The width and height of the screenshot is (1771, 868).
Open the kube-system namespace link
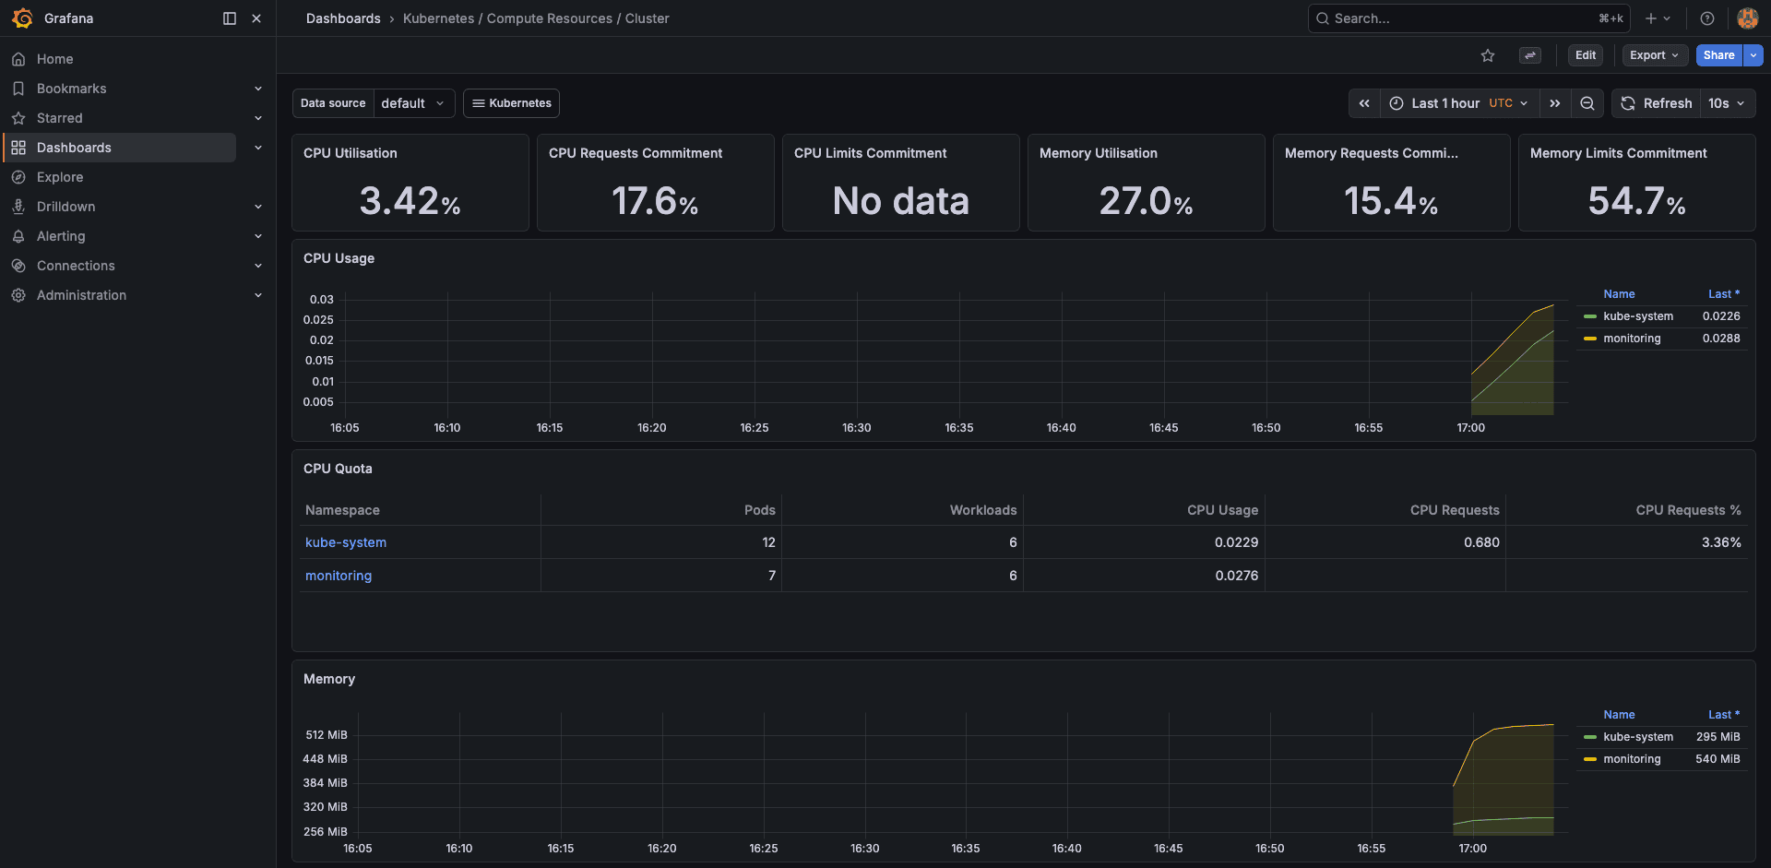pyautogui.click(x=346, y=542)
